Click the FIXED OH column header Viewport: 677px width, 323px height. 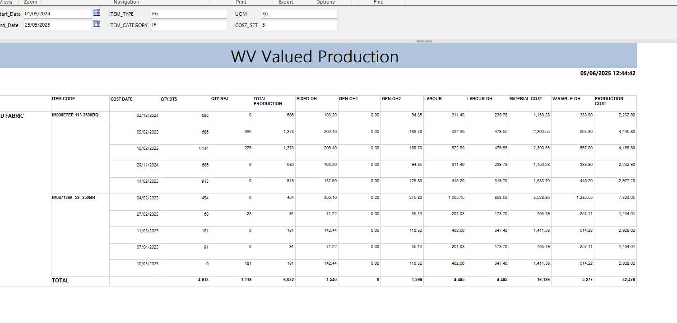click(x=307, y=99)
